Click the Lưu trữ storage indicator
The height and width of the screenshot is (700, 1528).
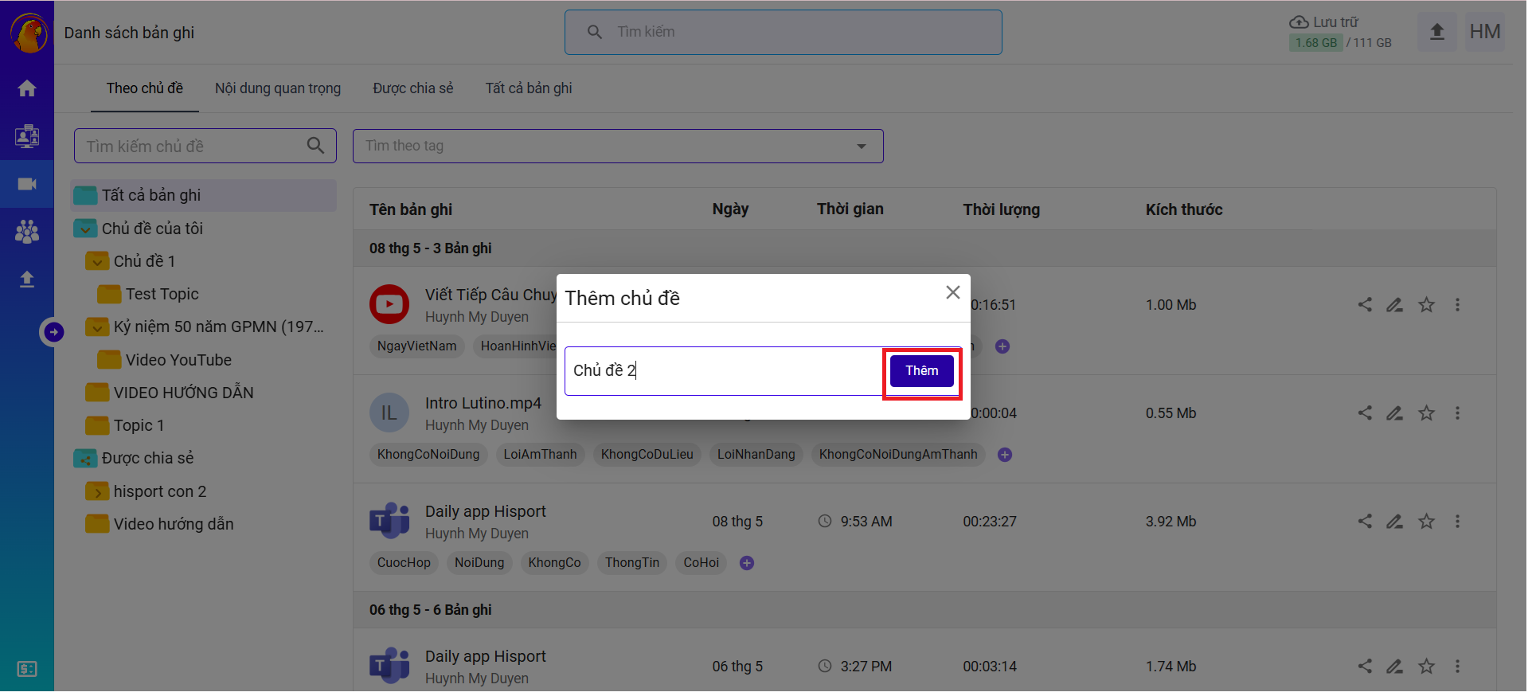[x=1340, y=33]
